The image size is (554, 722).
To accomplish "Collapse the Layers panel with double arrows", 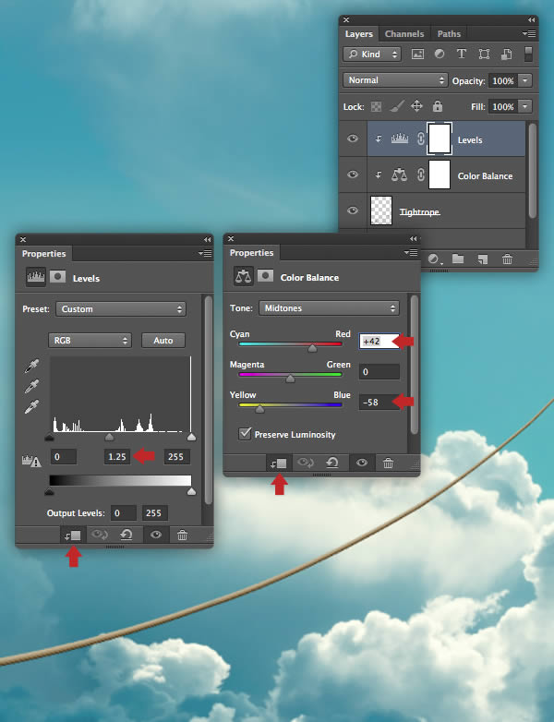I will pyautogui.click(x=532, y=19).
